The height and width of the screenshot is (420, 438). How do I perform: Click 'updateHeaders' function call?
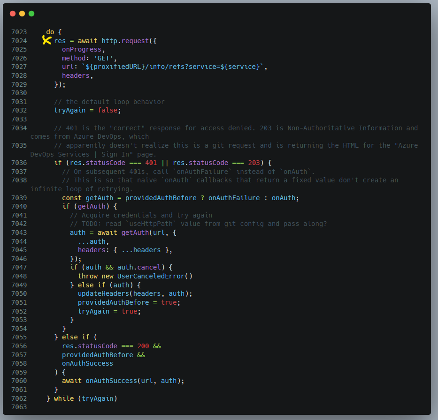103,293
